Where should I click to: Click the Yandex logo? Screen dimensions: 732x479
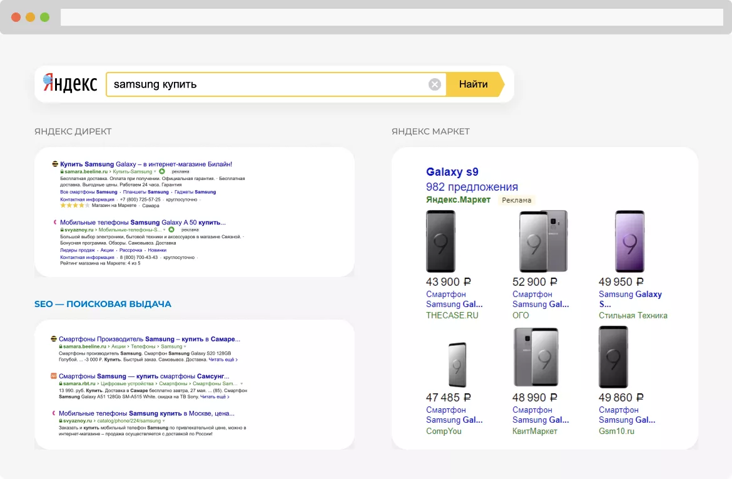click(70, 84)
